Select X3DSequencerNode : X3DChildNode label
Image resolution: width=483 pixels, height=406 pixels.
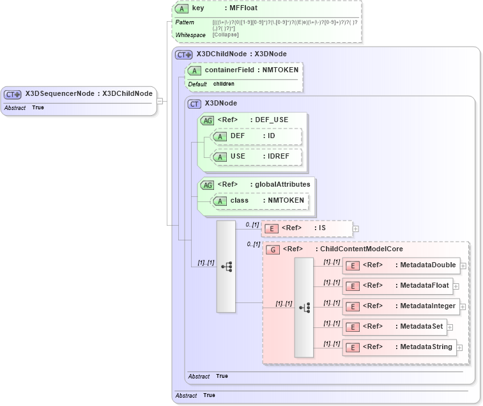pos(89,94)
